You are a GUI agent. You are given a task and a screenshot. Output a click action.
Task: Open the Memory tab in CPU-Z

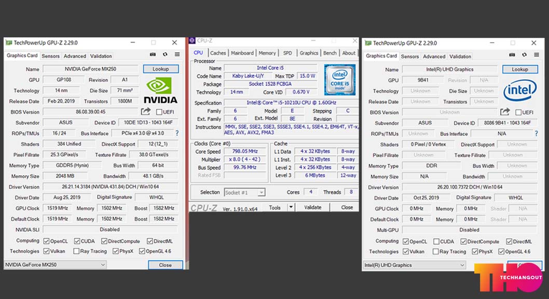click(267, 53)
